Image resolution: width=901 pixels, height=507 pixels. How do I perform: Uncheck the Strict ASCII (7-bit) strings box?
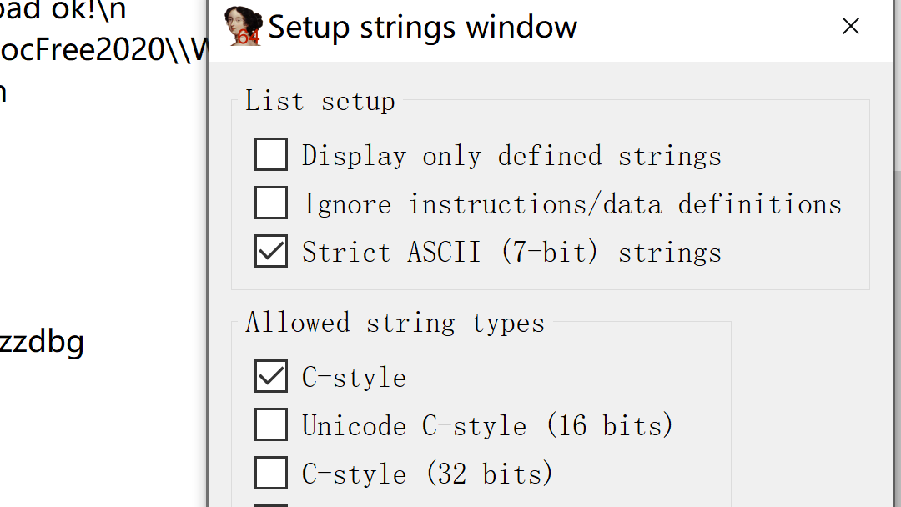point(271,252)
